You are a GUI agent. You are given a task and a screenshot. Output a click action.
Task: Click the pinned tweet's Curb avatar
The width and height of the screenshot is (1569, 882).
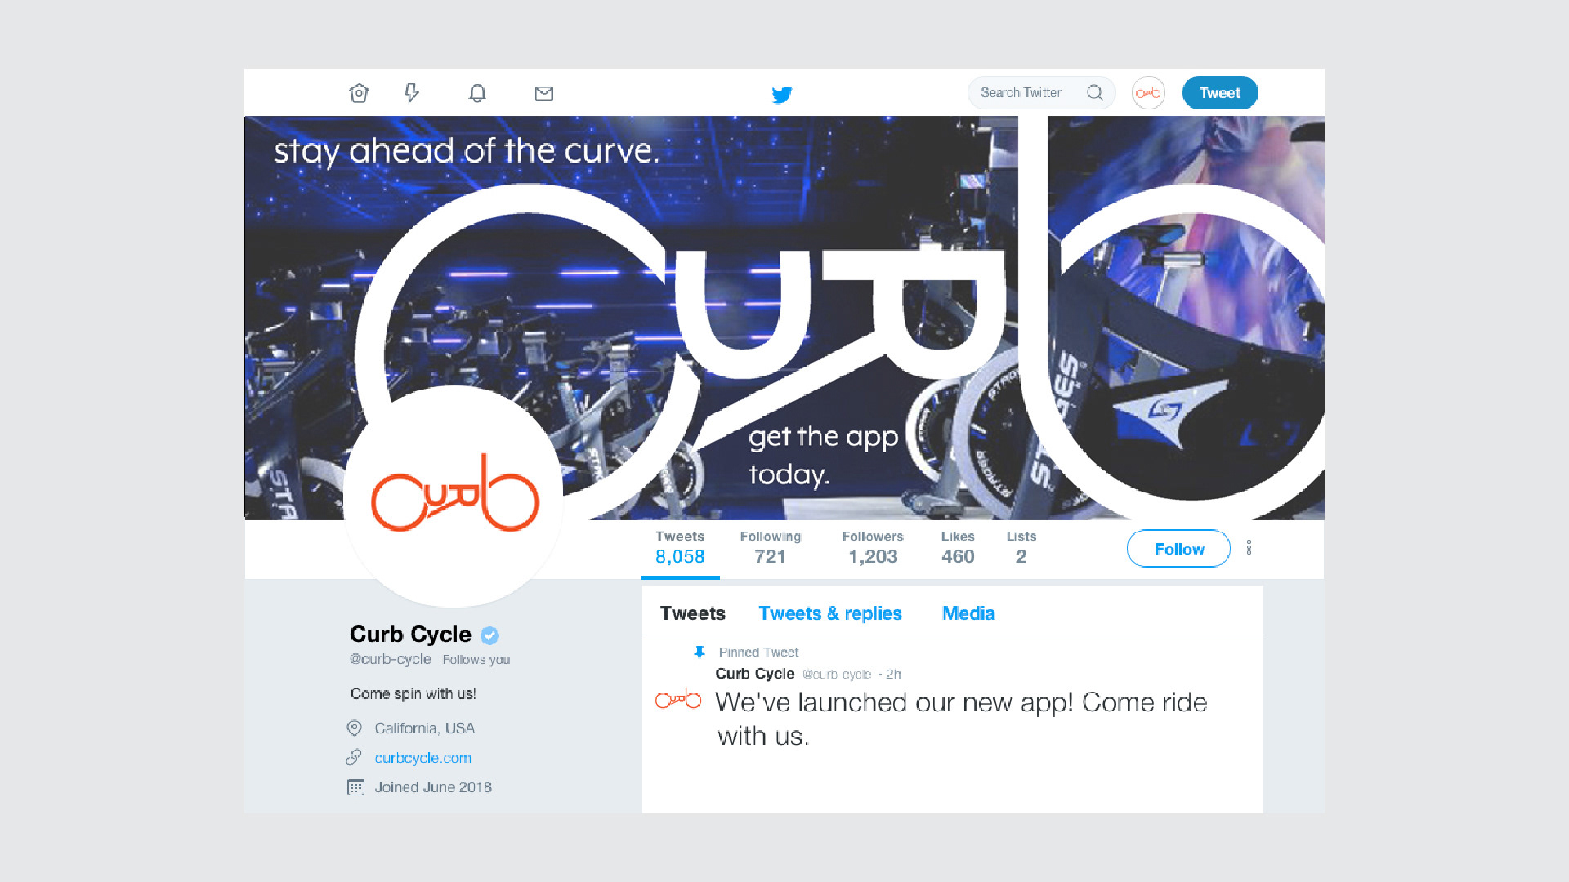[678, 699]
